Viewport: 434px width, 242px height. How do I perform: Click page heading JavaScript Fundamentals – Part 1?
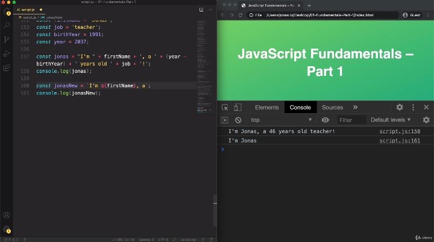click(x=325, y=62)
